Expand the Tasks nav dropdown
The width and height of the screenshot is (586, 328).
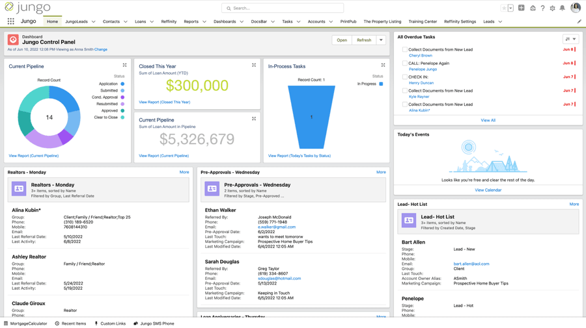click(x=299, y=21)
